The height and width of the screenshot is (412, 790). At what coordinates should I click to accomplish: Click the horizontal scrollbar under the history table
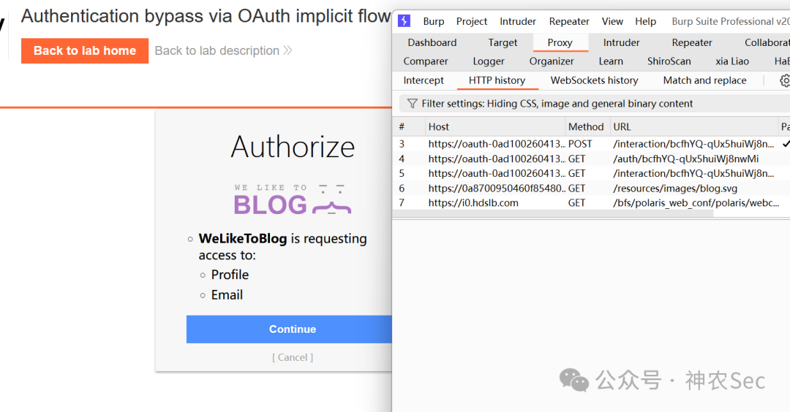pyautogui.click(x=553, y=213)
